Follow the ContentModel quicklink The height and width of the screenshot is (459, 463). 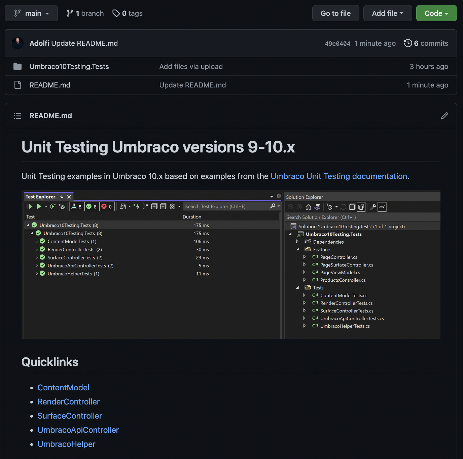tap(63, 388)
